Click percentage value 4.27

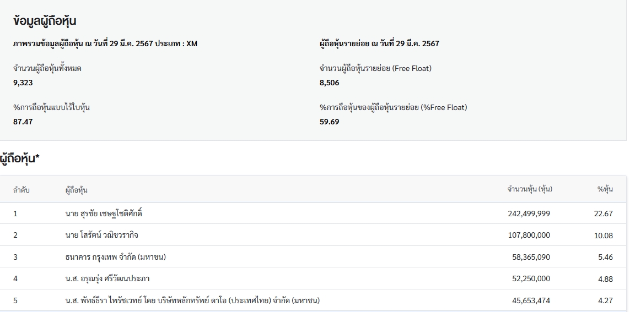[606, 301]
